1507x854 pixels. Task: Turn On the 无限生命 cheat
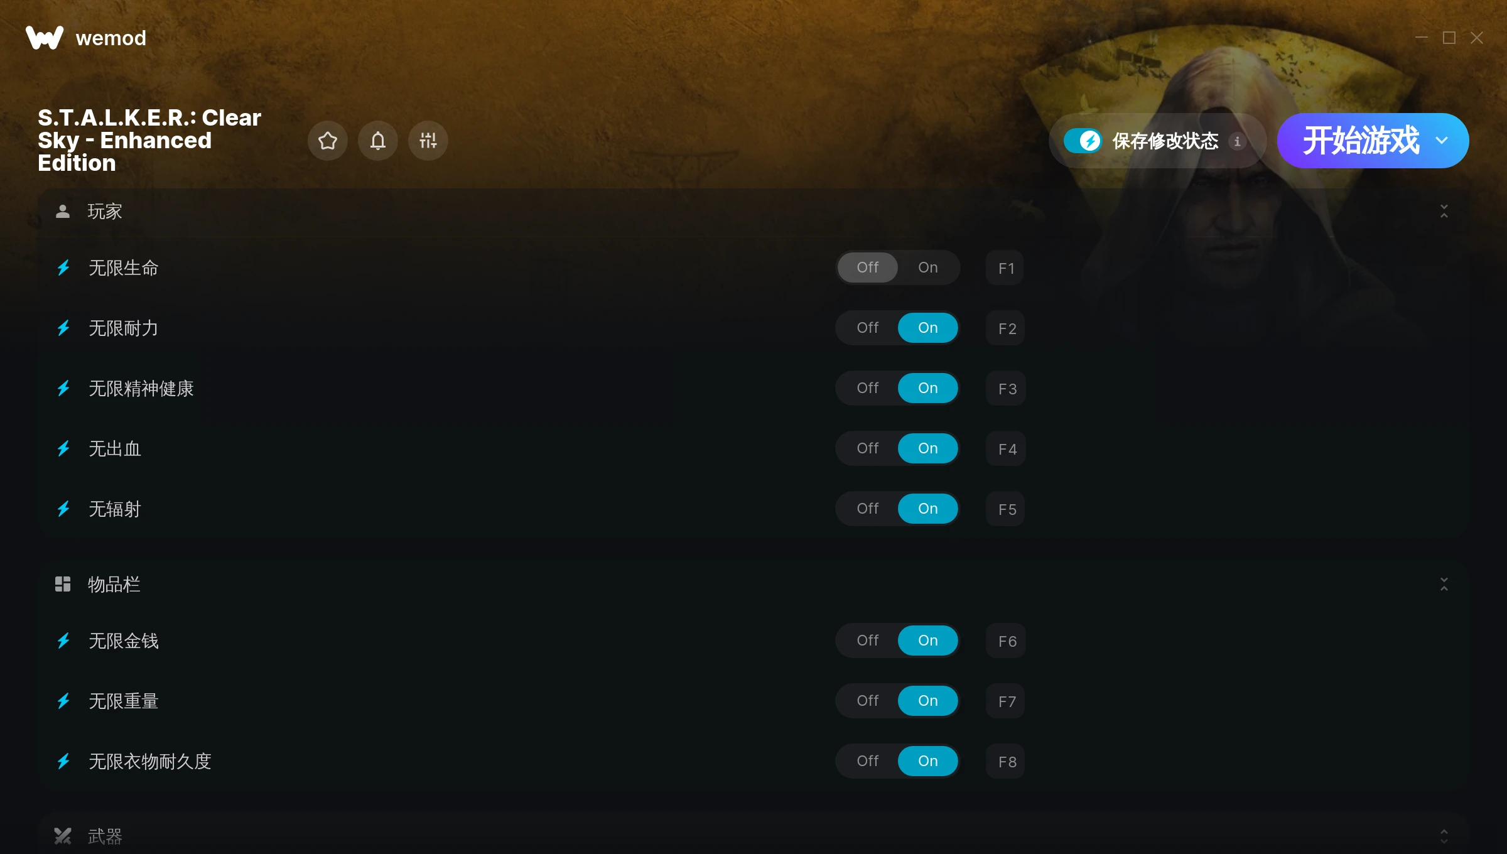pos(928,268)
